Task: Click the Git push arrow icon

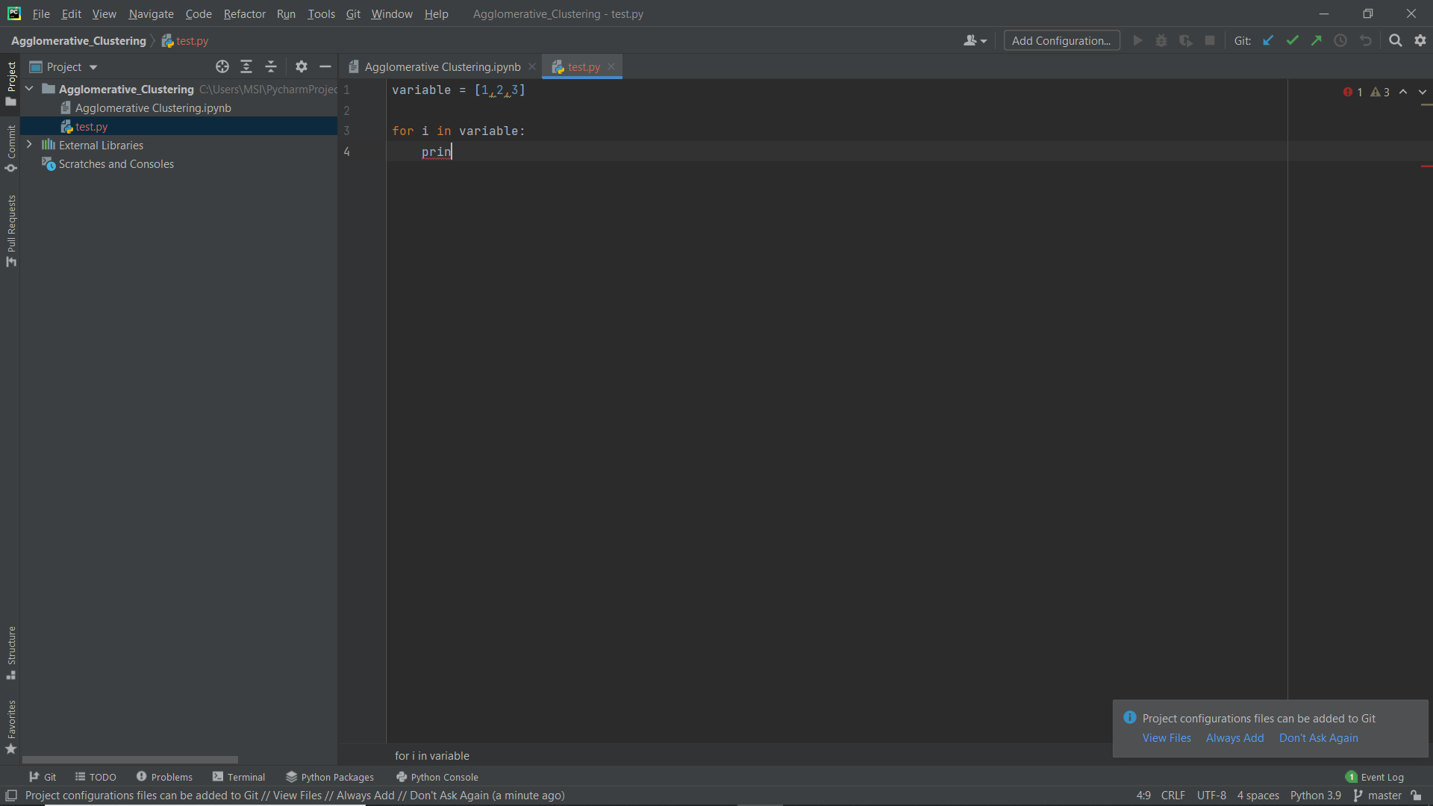Action: pyautogui.click(x=1316, y=41)
